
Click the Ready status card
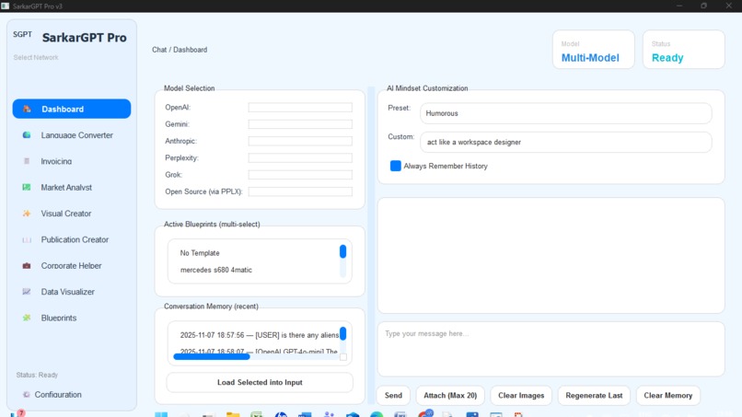click(x=683, y=50)
